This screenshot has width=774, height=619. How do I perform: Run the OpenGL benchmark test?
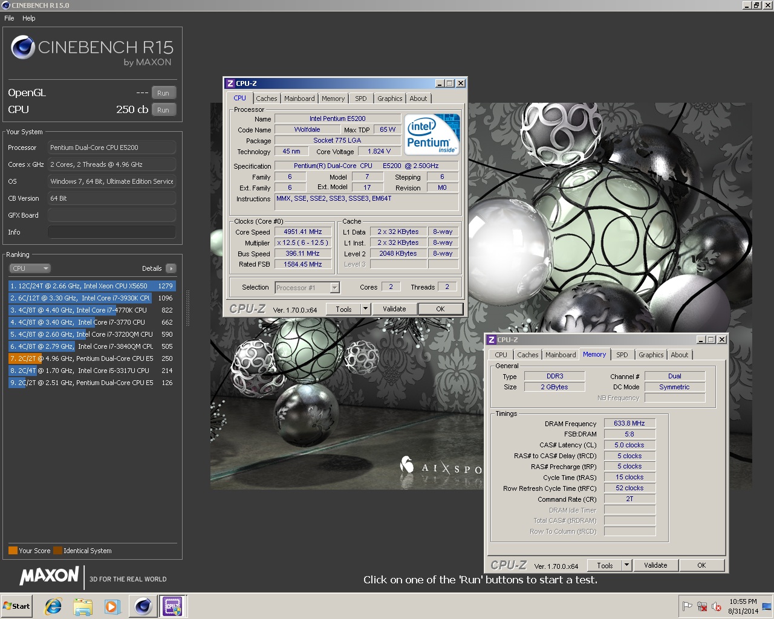click(163, 93)
